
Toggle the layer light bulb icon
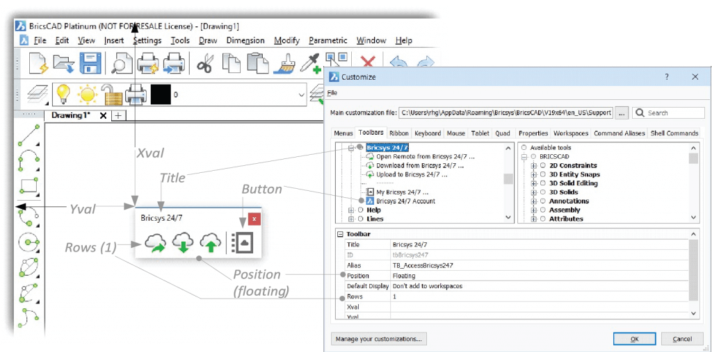pos(62,94)
